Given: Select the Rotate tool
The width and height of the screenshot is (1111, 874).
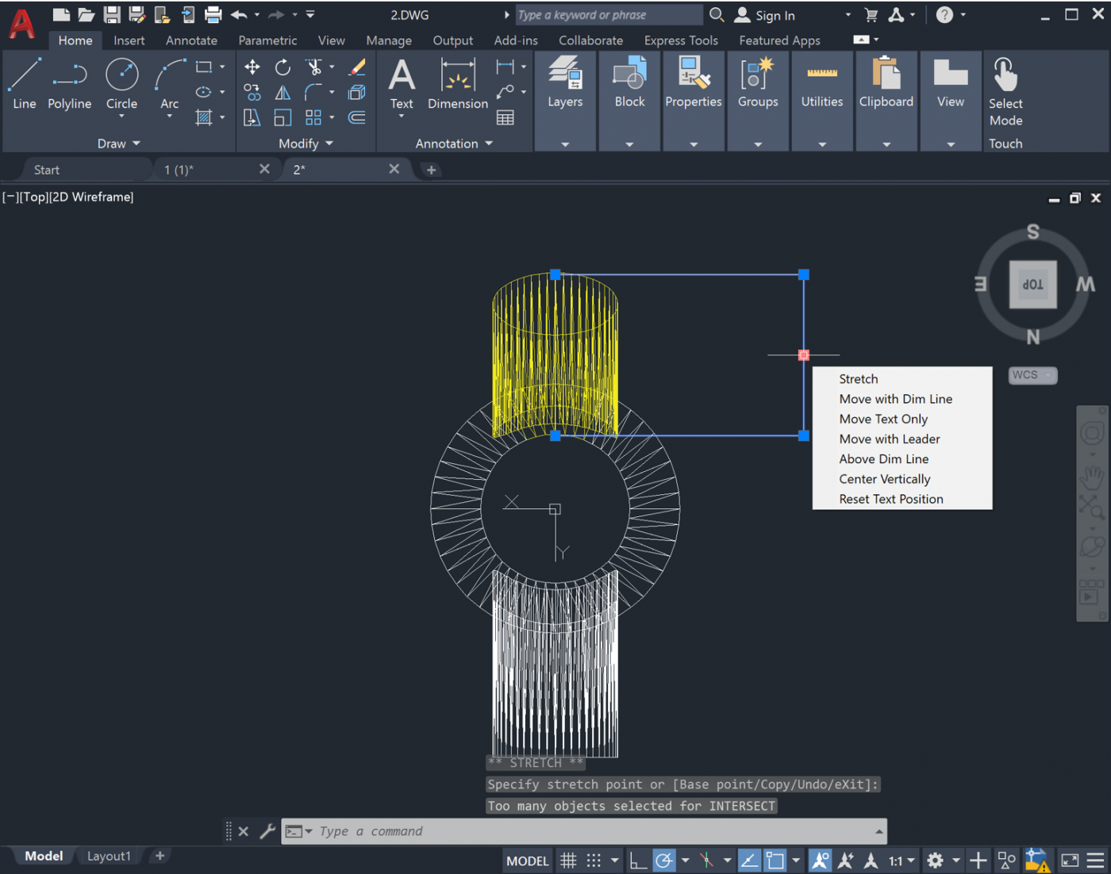Looking at the screenshot, I should tap(283, 67).
